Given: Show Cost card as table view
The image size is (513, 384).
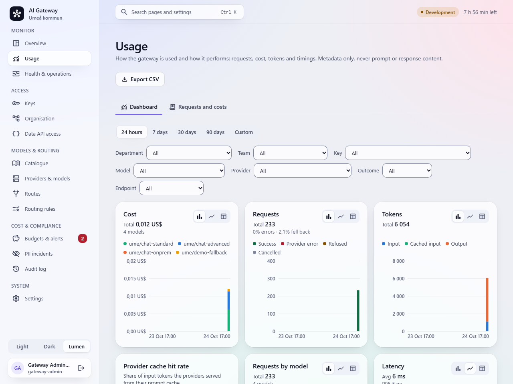Looking at the screenshot, I should click(224, 216).
